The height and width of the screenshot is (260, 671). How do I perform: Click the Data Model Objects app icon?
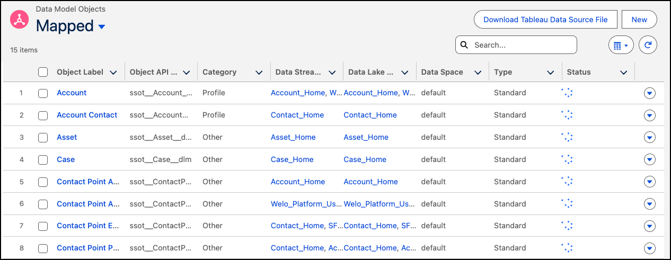20,20
